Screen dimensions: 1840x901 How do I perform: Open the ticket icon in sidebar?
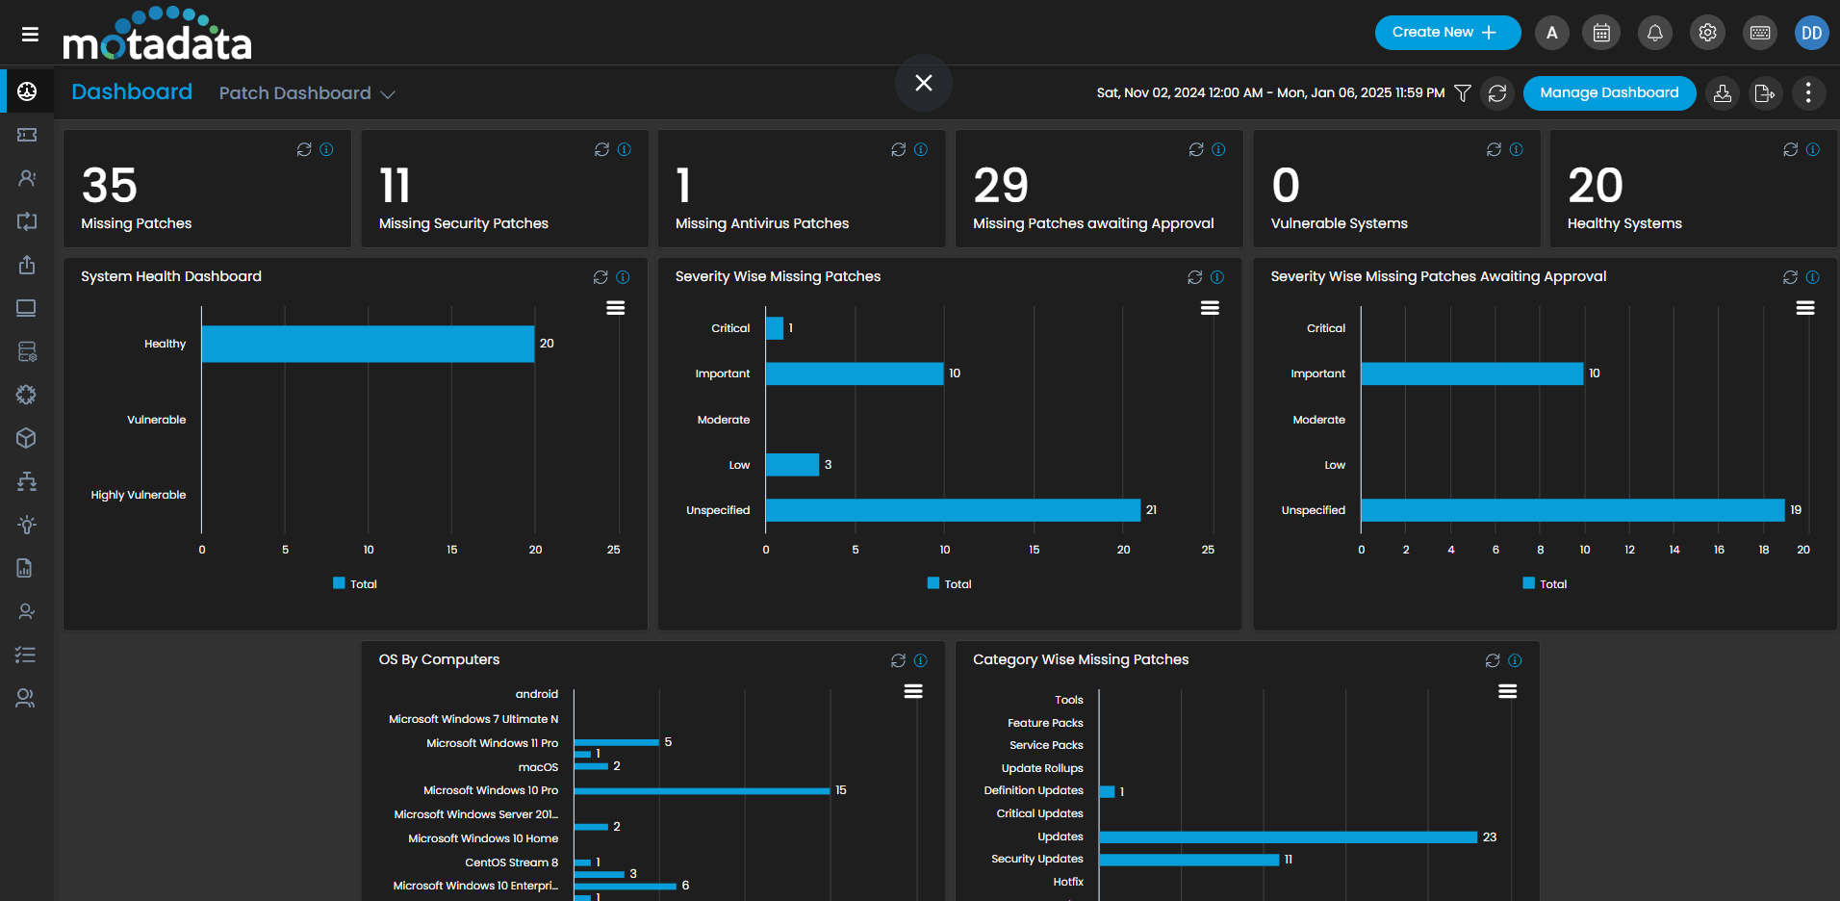[27, 135]
